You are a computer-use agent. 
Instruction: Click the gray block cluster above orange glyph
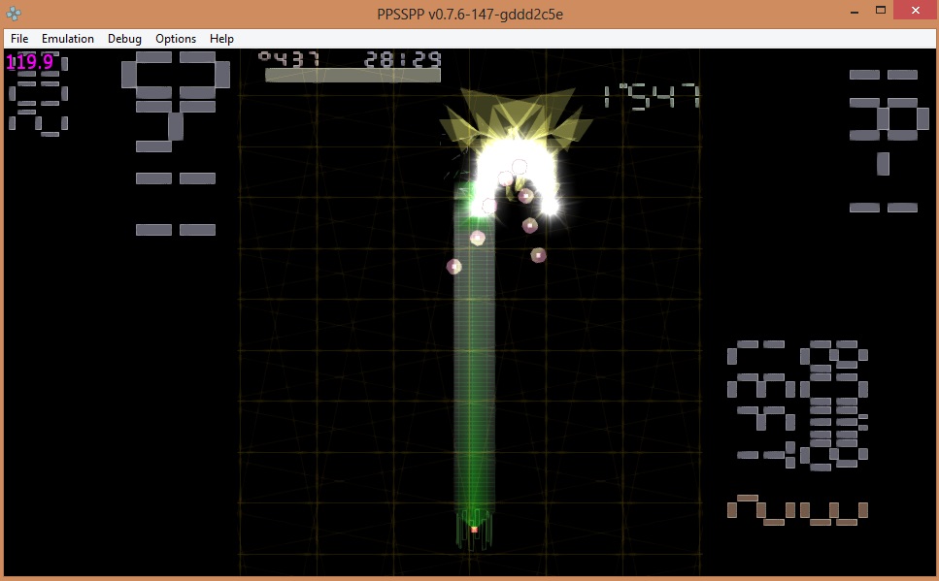coord(798,404)
